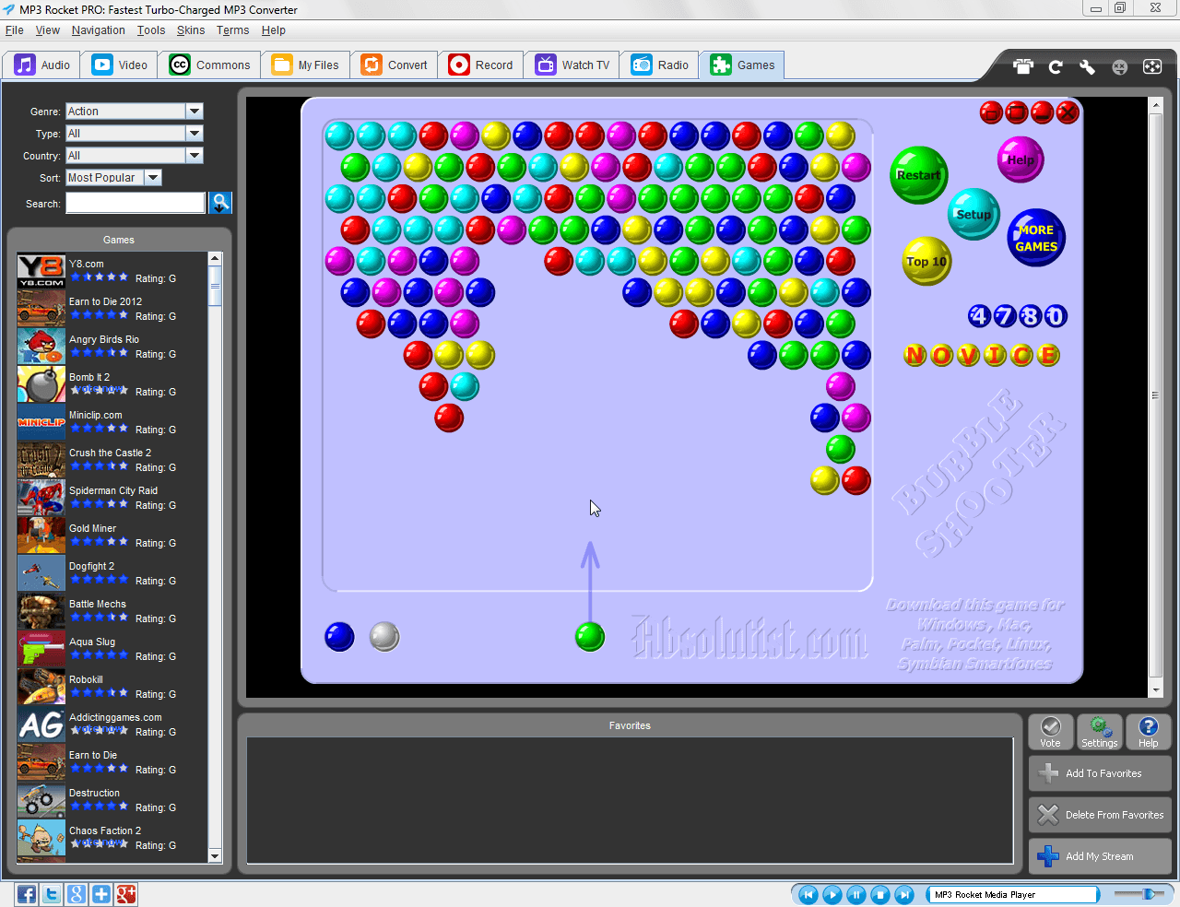
Task: Open Angry Birds Rio thumbnail
Action: [41, 347]
